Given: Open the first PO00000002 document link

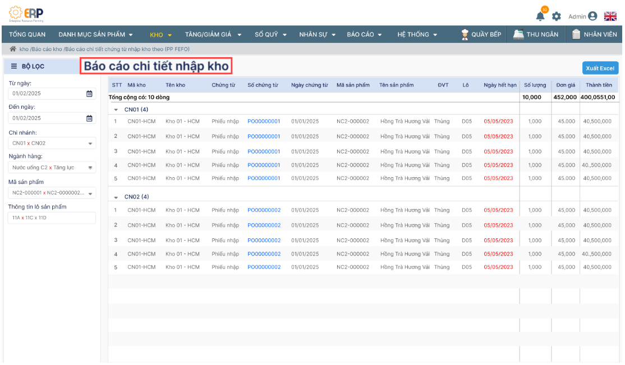Looking at the screenshot, I should pyautogui.click(x=264, y=211).
